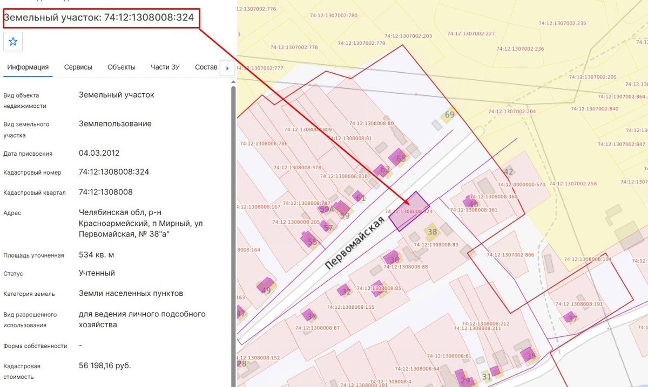Click map parcel label 74:12:1307002:235
The height and width of the screenshot is (387, 648).
pyautogui.click(x=562, y=24)
